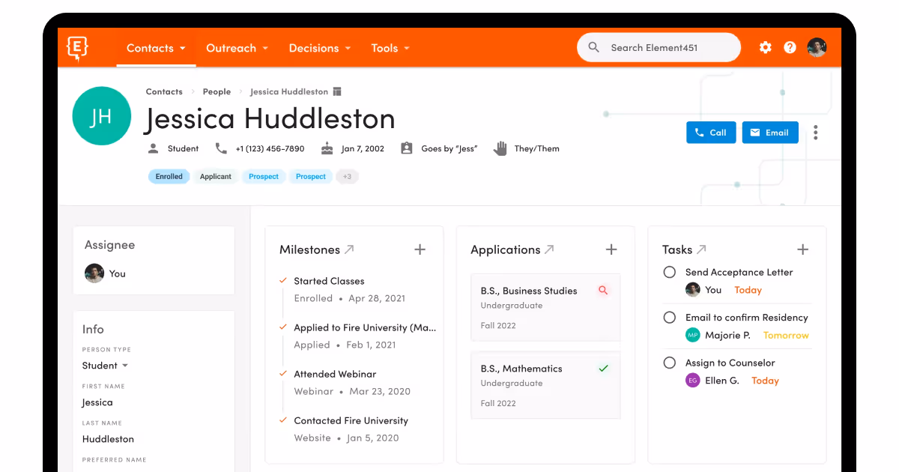
Task: Click the Attended Webinar checkmark
Action: pos(283,373)
